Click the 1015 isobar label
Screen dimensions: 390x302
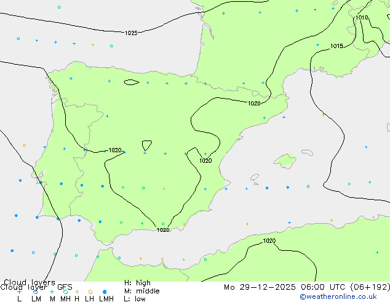(336, 46)
